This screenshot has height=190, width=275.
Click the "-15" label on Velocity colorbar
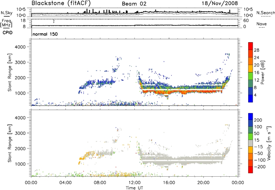(258, 147)
